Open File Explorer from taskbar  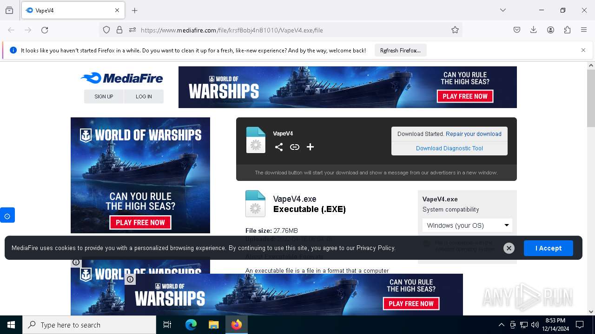click(x=213, y=325)
